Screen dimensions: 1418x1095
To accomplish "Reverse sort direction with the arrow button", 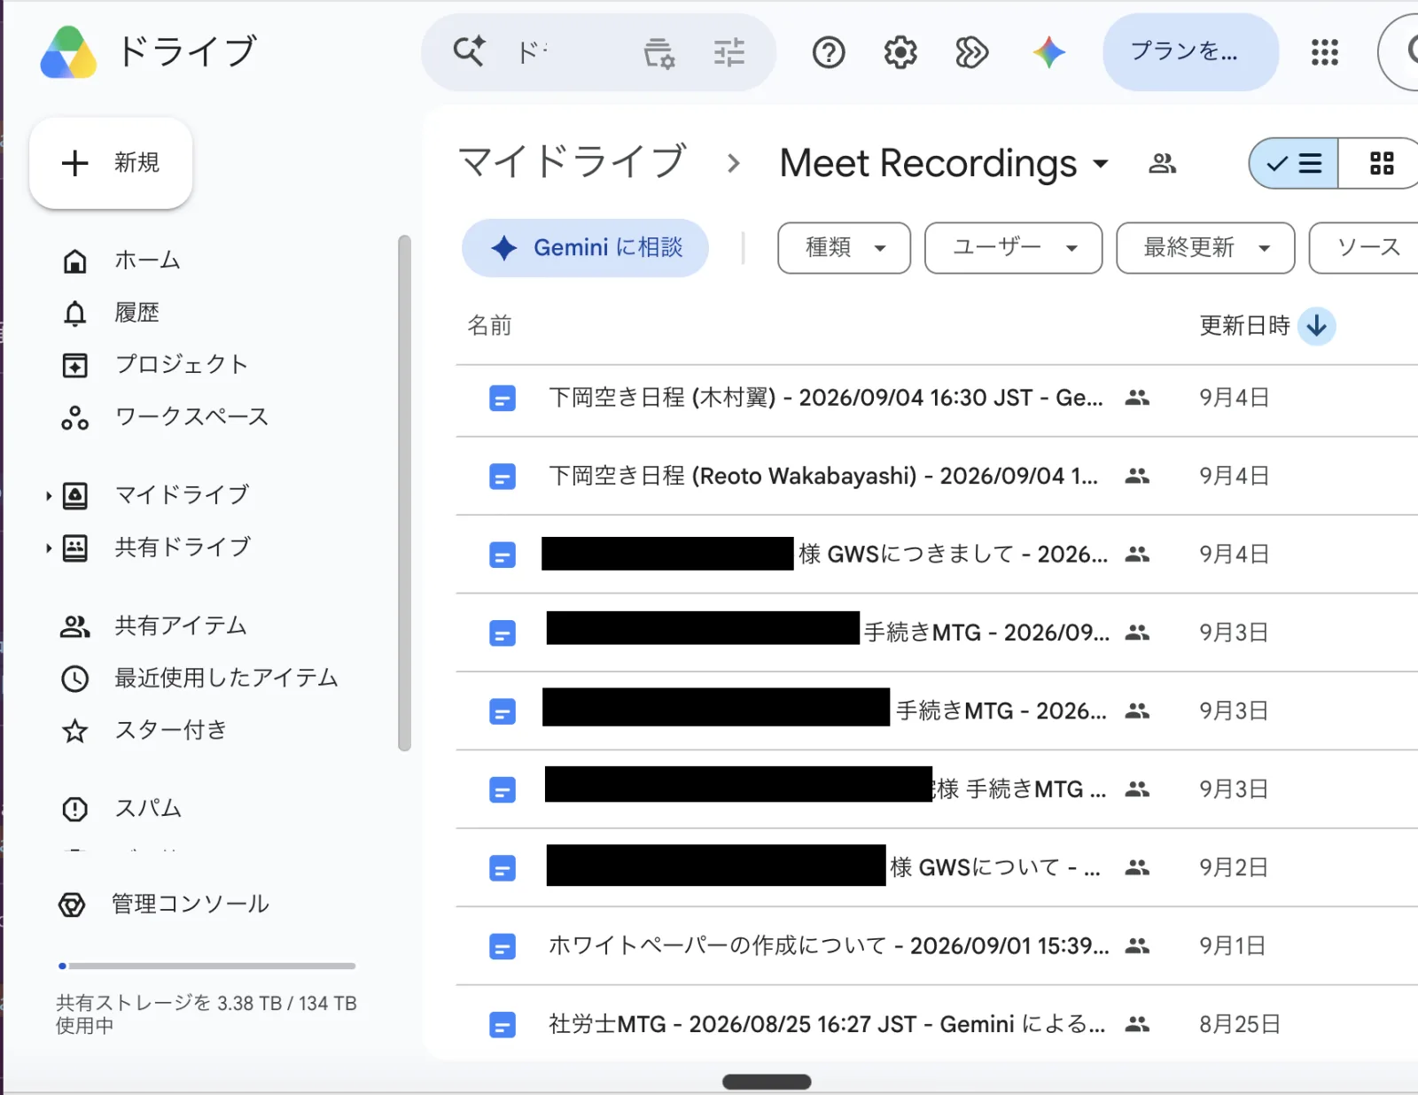I will [1317, 326].
